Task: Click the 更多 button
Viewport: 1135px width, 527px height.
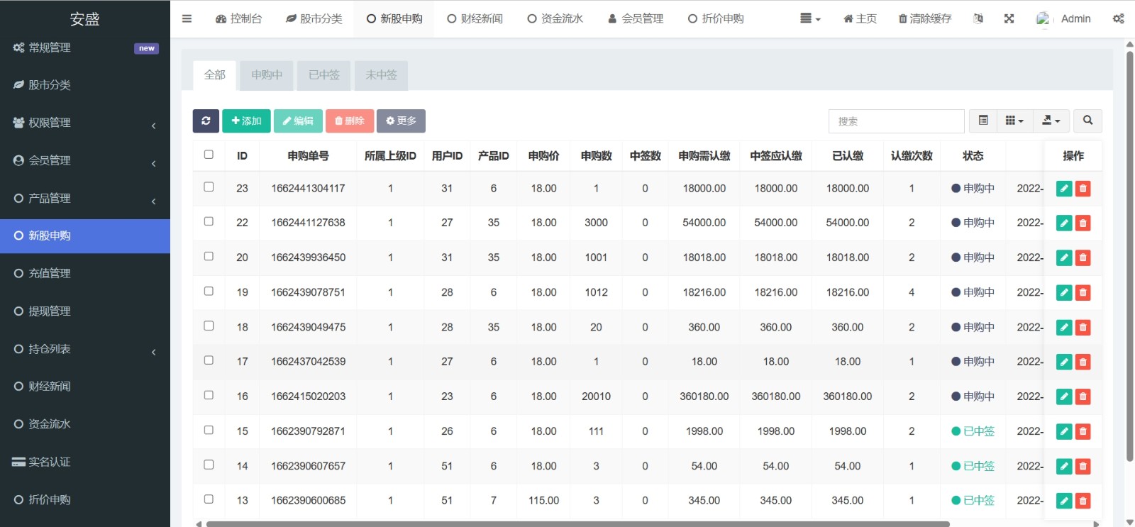Action: [x=401, y=121]
